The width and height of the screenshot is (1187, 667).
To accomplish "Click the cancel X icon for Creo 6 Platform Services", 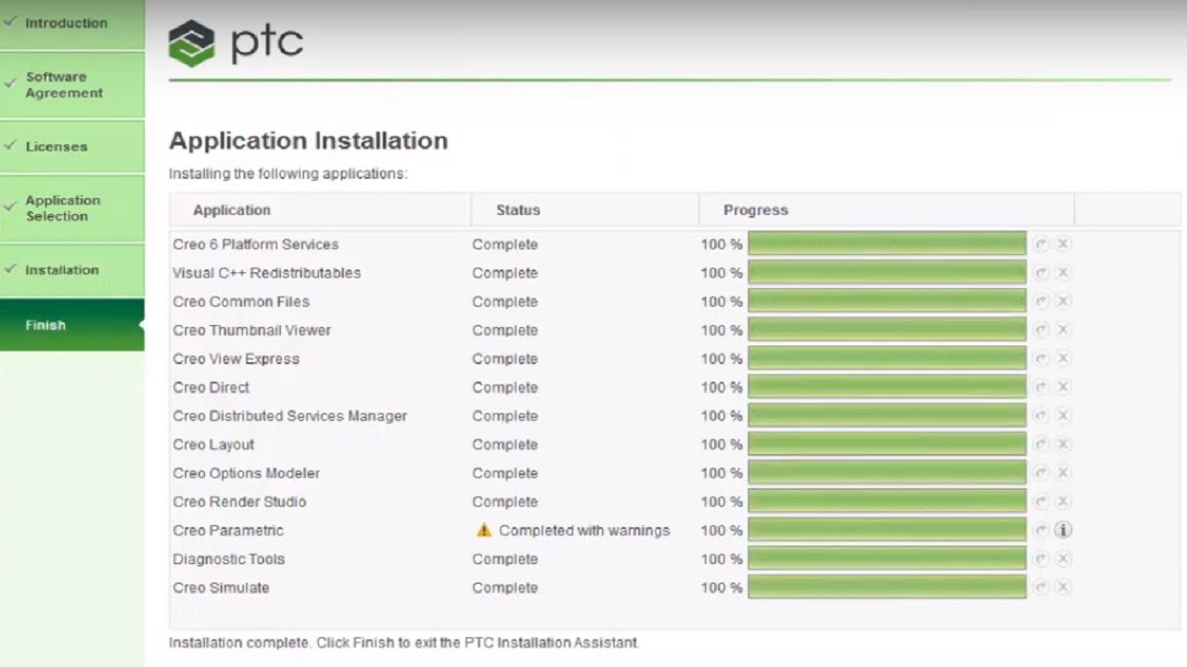I will (x=1064, y=245).
